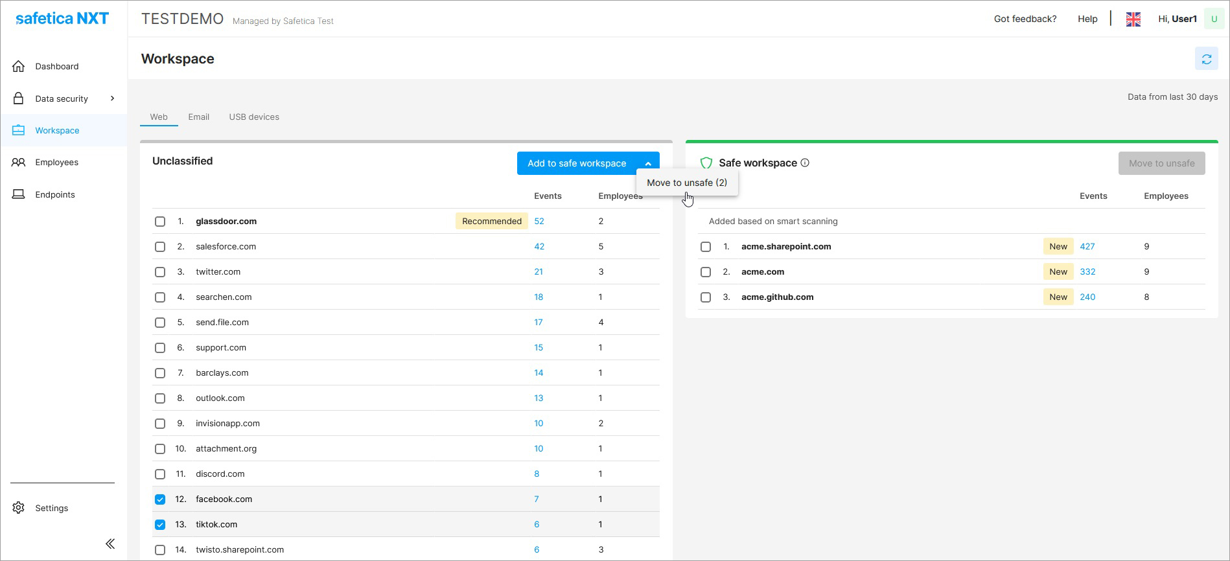Image resolution: width=1230 pixels, height=561 pixels.
Task: Click Employees column header in Safe workspace
Action: 1166,196
